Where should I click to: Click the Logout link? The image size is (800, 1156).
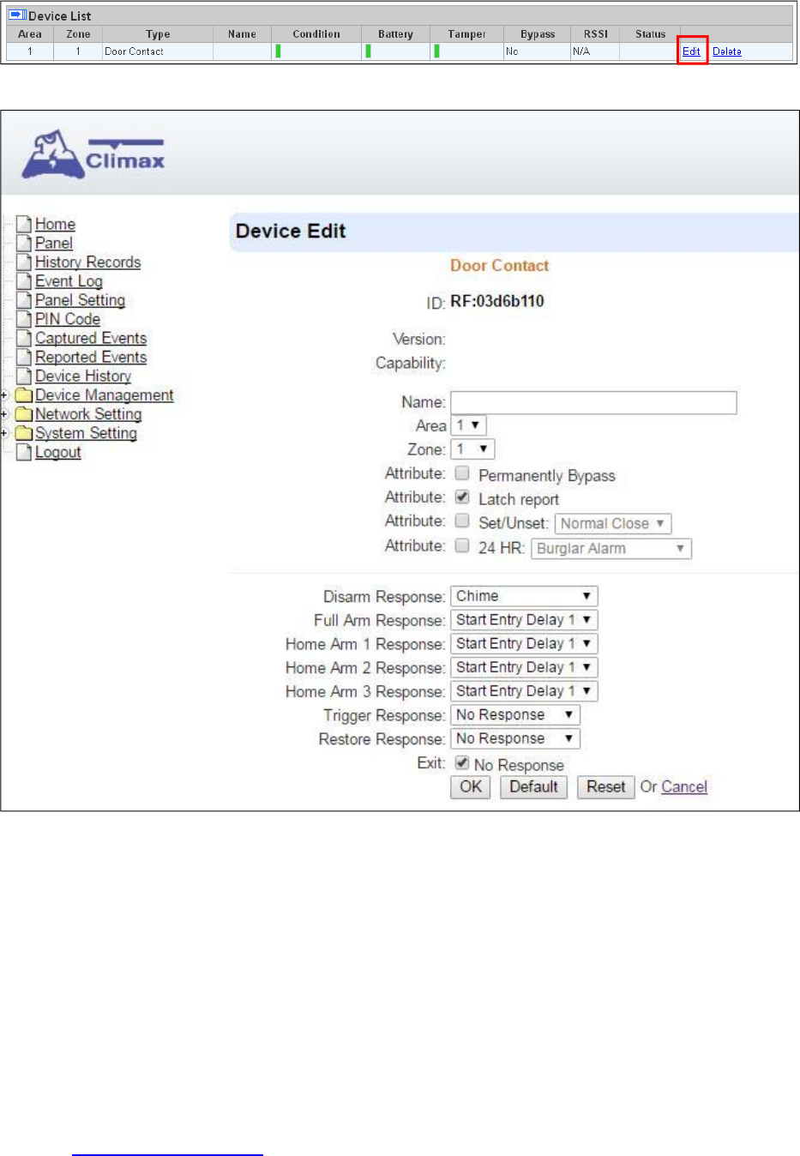[x=58, y=452]
